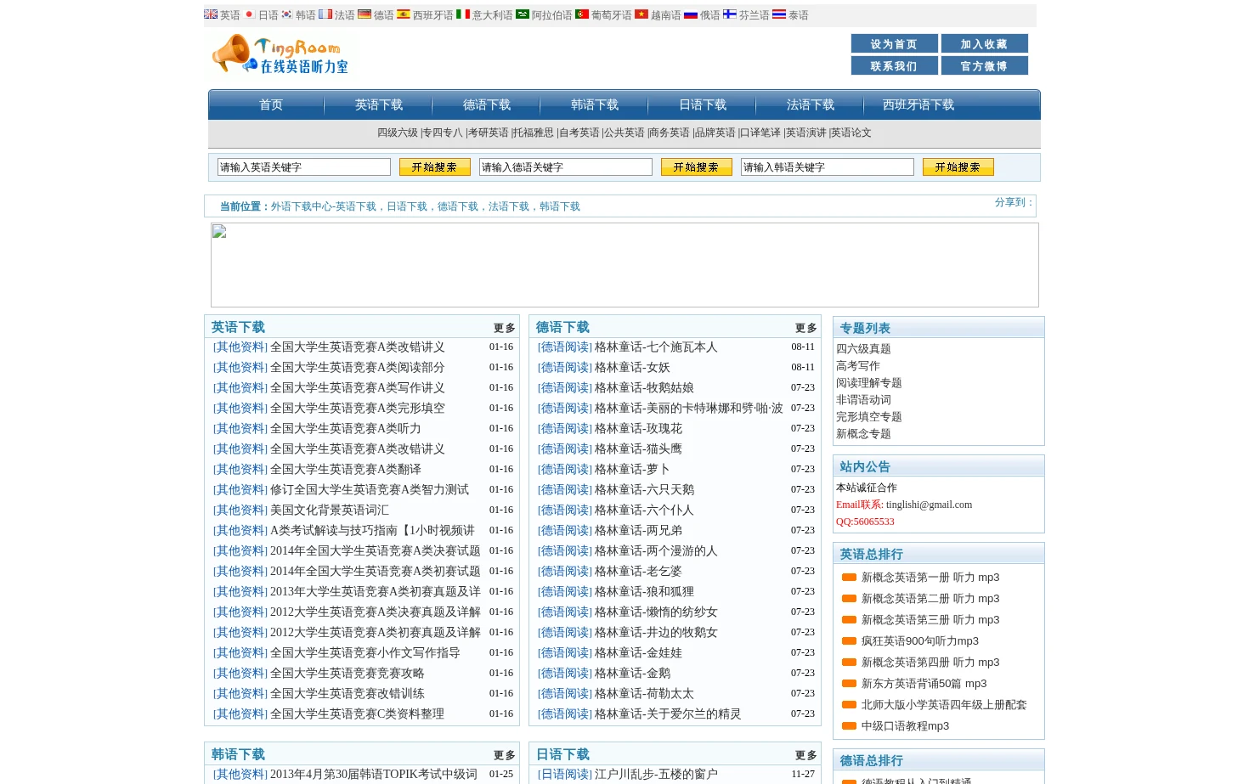Click 开始搜索 next to the Korean keyword field
The image size is (1249, 784).
(x=958, y=167)
